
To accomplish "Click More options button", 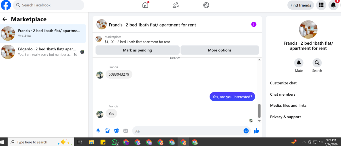I will (220, 50).
